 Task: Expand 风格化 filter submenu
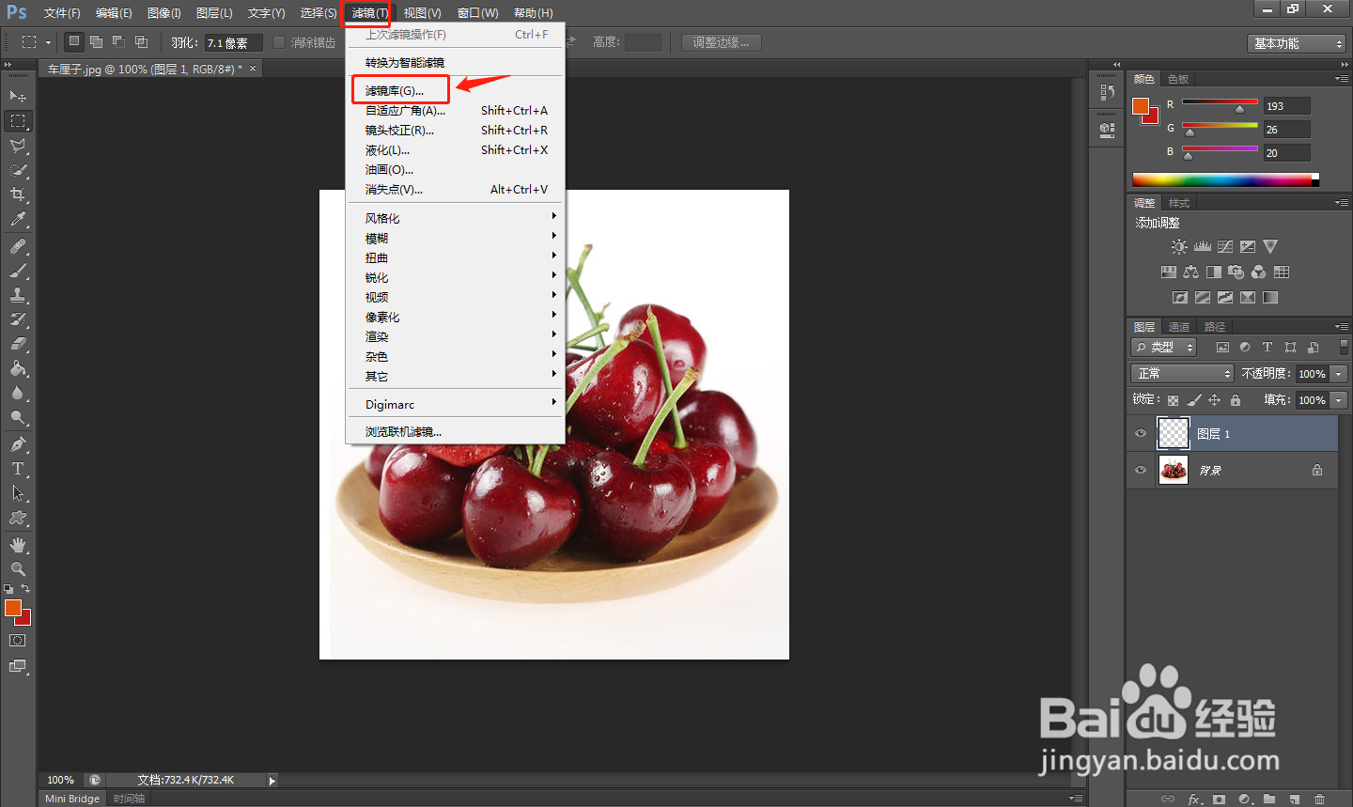456,218
